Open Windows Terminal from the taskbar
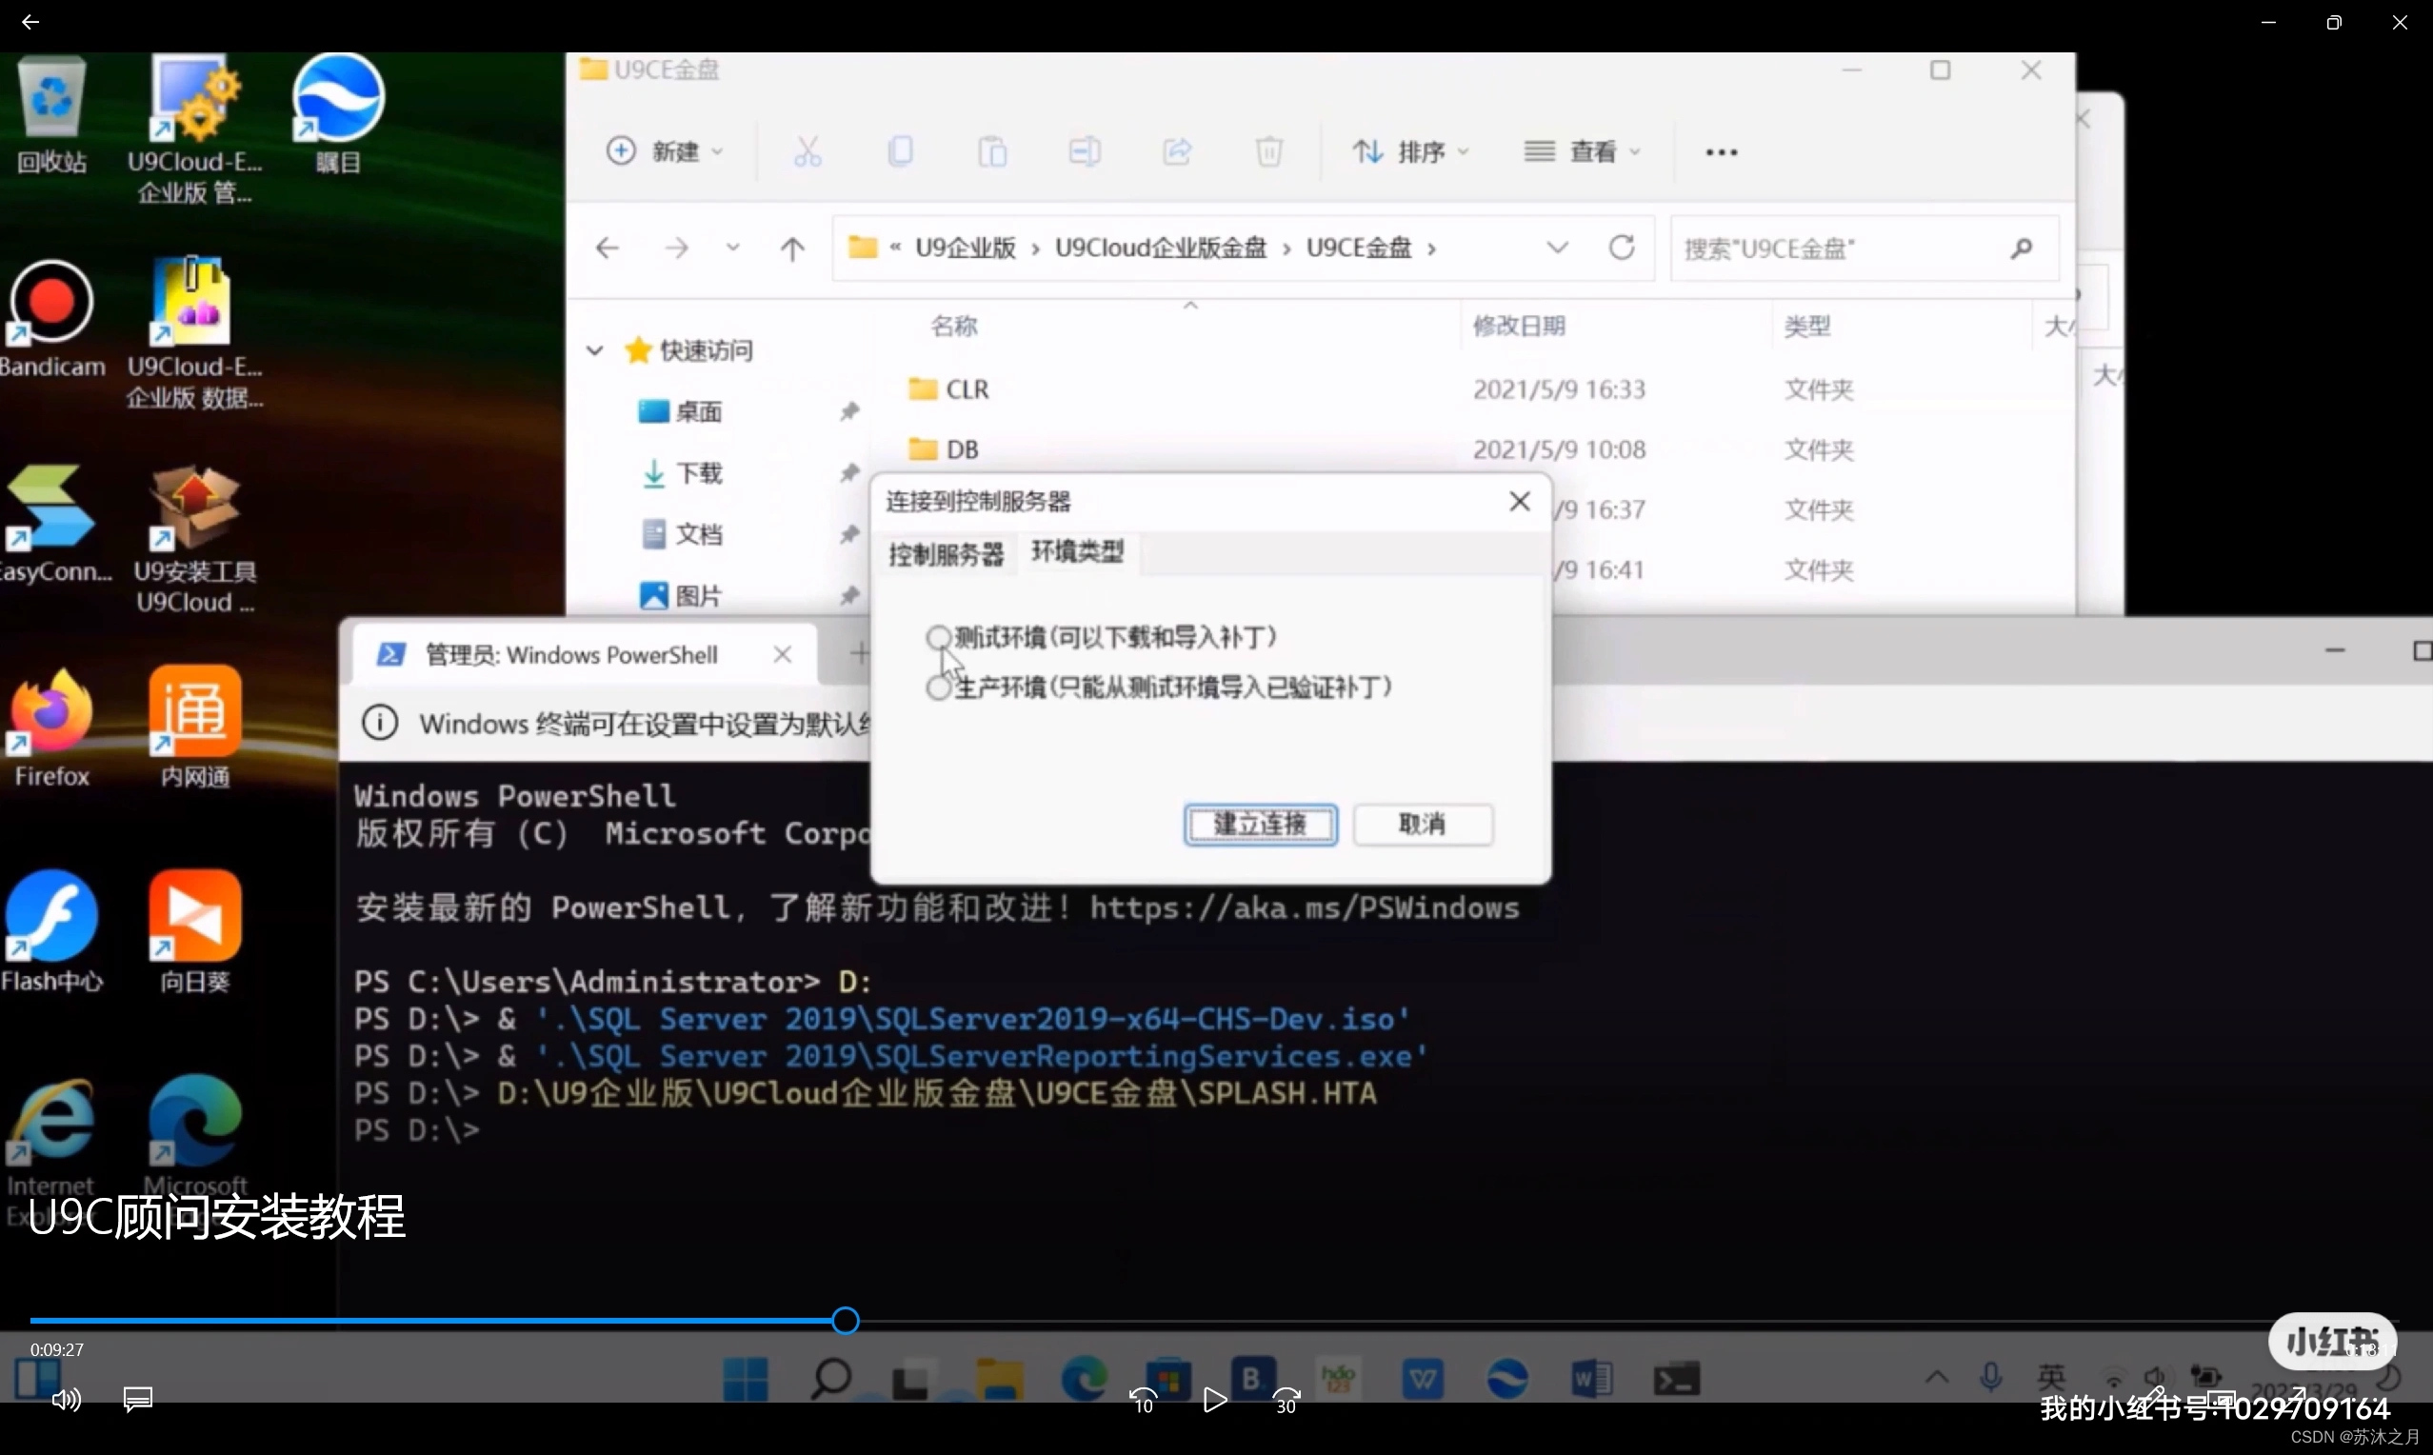 [1676, 1378]
